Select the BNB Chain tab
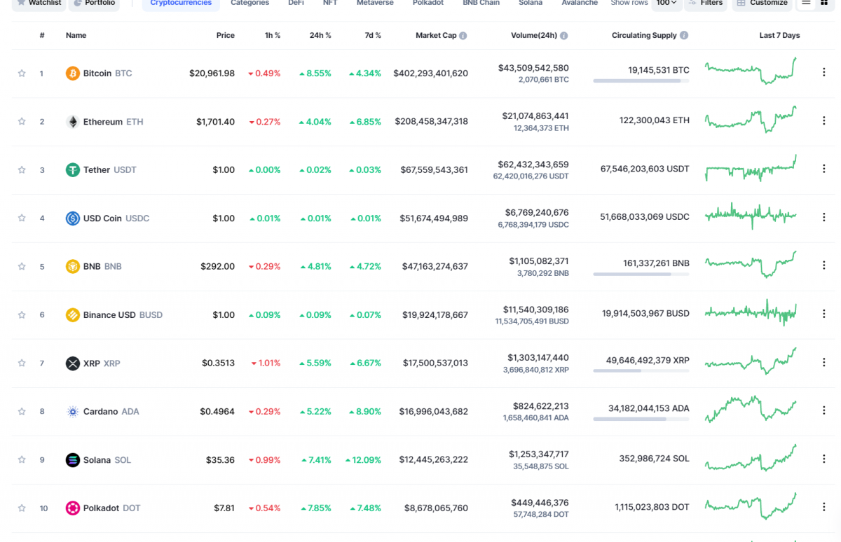The height and width of the screenshot is (542, 841). tap(481, 4)
